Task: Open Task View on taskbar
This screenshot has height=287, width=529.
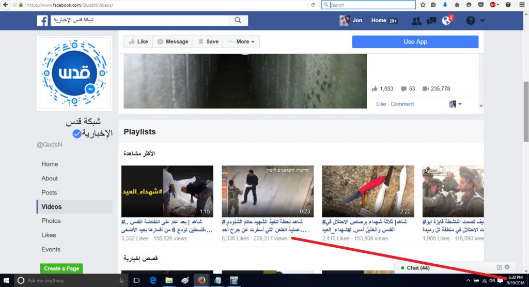Action: (x=136, y=280)
